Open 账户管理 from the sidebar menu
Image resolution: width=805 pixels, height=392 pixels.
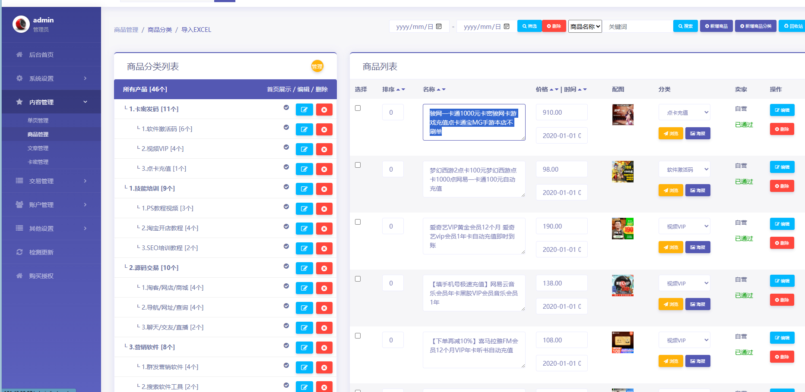41,204
